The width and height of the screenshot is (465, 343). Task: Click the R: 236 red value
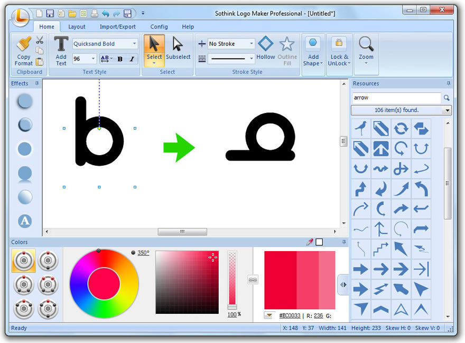coord(319,316)
